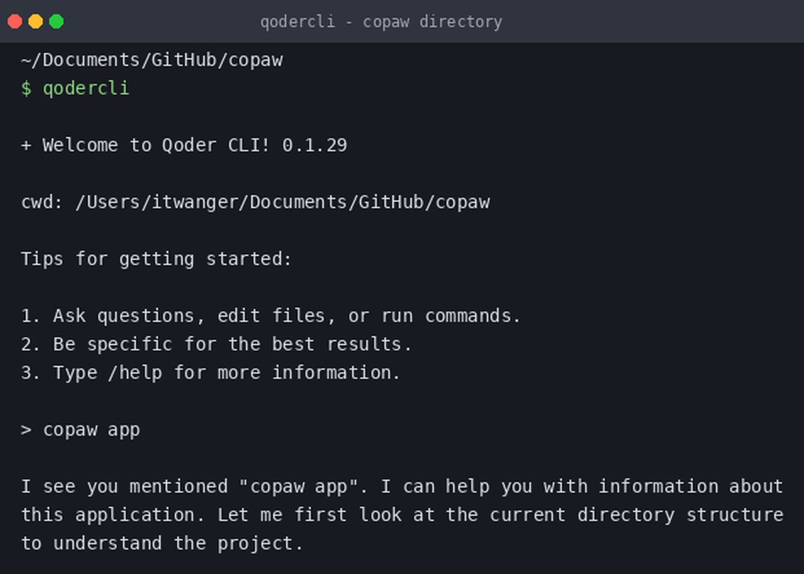804x574 pixels.
Task: Click the plus sign before Welcome
Action: (26, 145)
